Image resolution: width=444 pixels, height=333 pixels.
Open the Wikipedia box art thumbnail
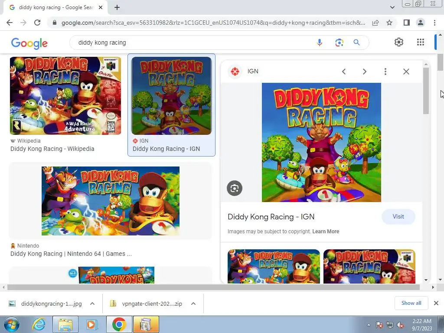[65, 96]
